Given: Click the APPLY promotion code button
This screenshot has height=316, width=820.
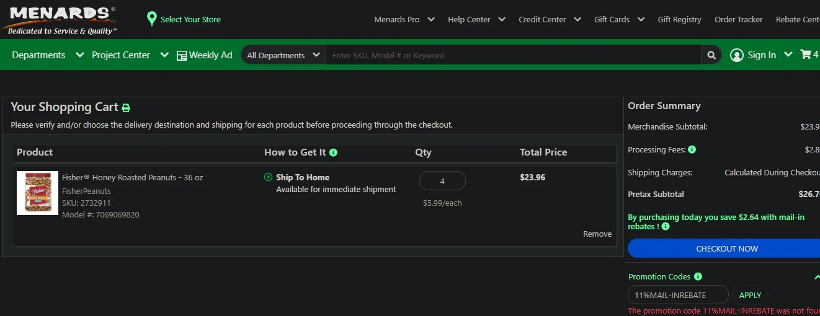Looking at the screenshot, I should 750,296.
